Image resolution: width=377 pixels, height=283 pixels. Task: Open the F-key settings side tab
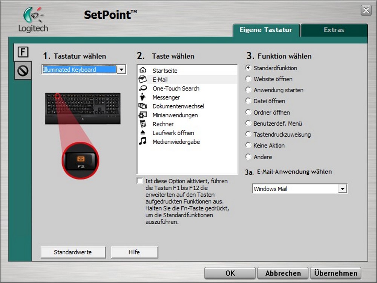click(x=23, y=52)
